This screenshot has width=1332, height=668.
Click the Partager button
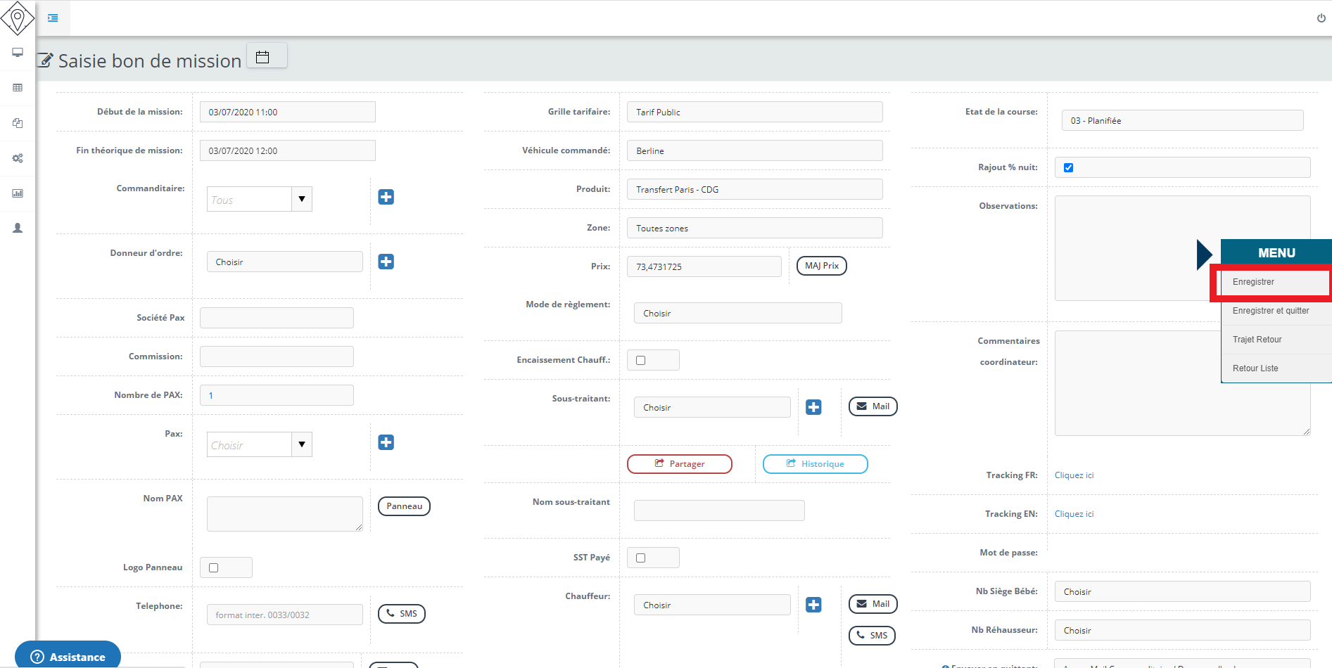[679, 464]
